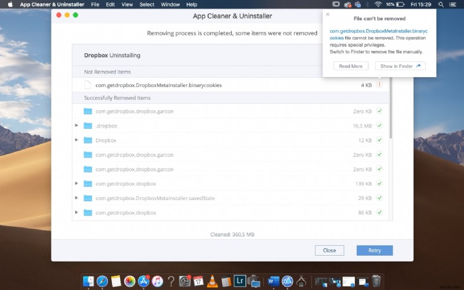Open Lightroom from the Dock
This screenshot has width=464, height=290.
pyautogui.click(x=240, y=281)
